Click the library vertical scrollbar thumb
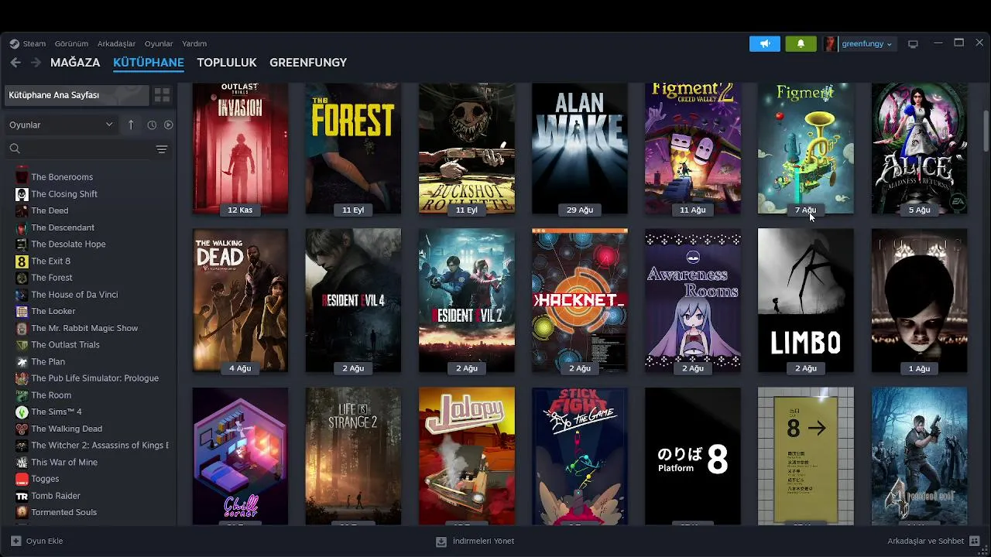The image size is (991, 557). (986, 130)
